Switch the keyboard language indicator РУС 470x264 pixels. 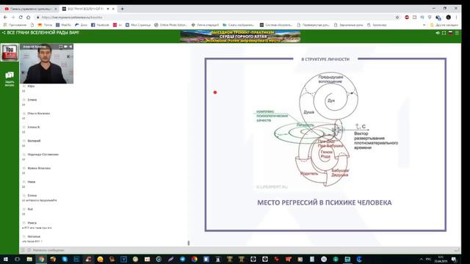pos(429,259)
